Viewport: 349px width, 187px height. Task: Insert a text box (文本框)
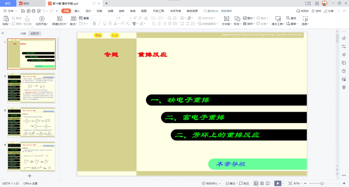click(227, 18)
